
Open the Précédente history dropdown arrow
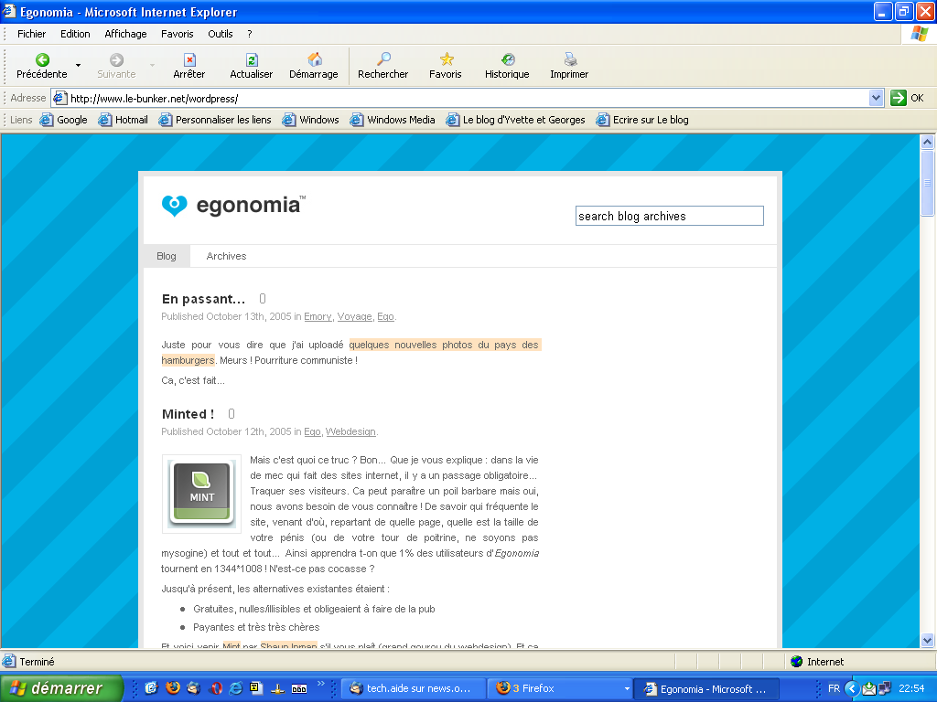(78, 66)
